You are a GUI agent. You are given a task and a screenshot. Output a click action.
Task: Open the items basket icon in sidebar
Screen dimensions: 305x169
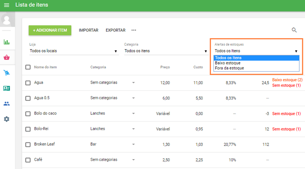[6, 58]
